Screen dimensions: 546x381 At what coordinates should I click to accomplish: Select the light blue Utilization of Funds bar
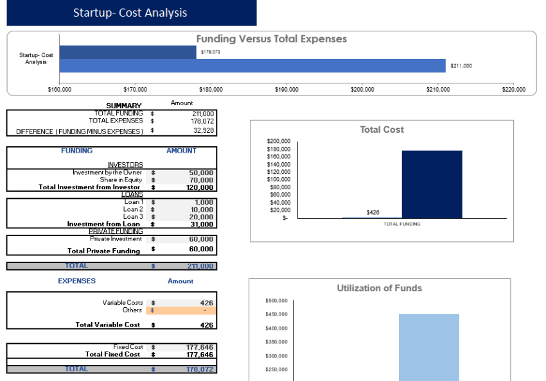coord(428,346)
